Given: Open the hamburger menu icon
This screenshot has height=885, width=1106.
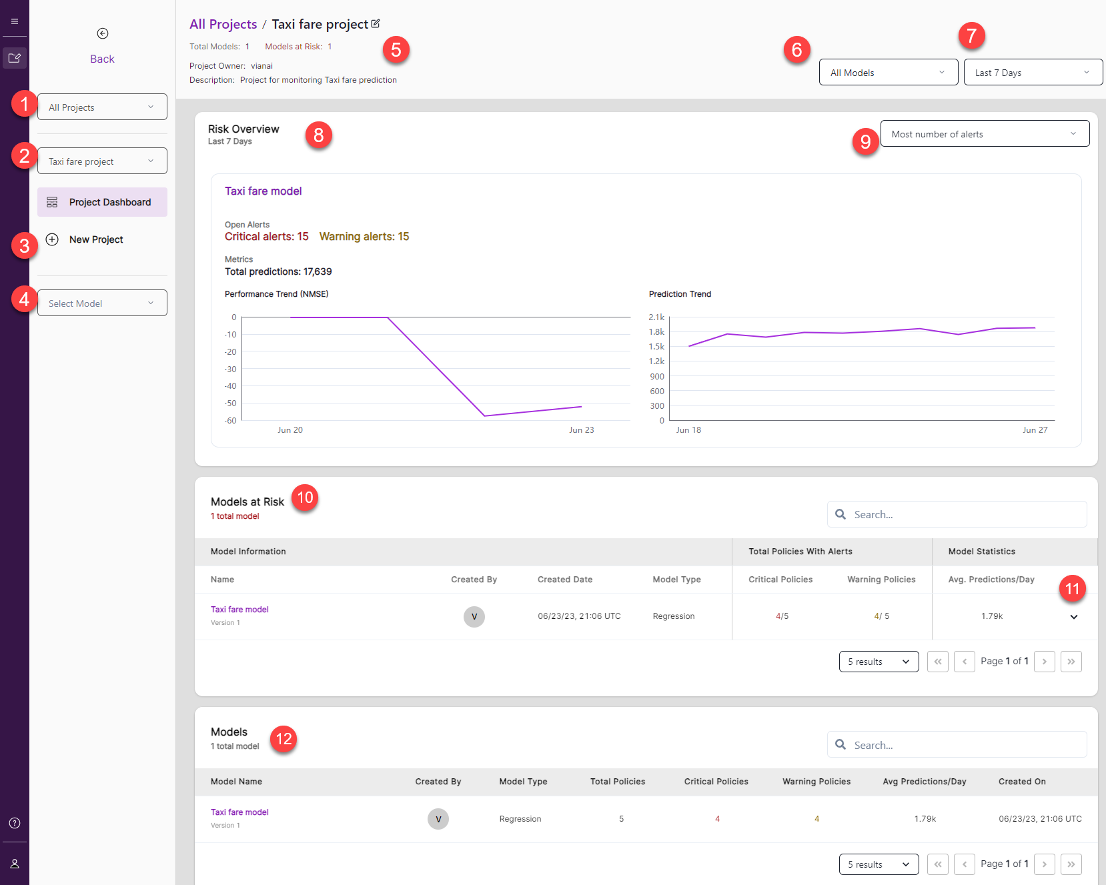Looking at the screenshot, I should 15,21.
